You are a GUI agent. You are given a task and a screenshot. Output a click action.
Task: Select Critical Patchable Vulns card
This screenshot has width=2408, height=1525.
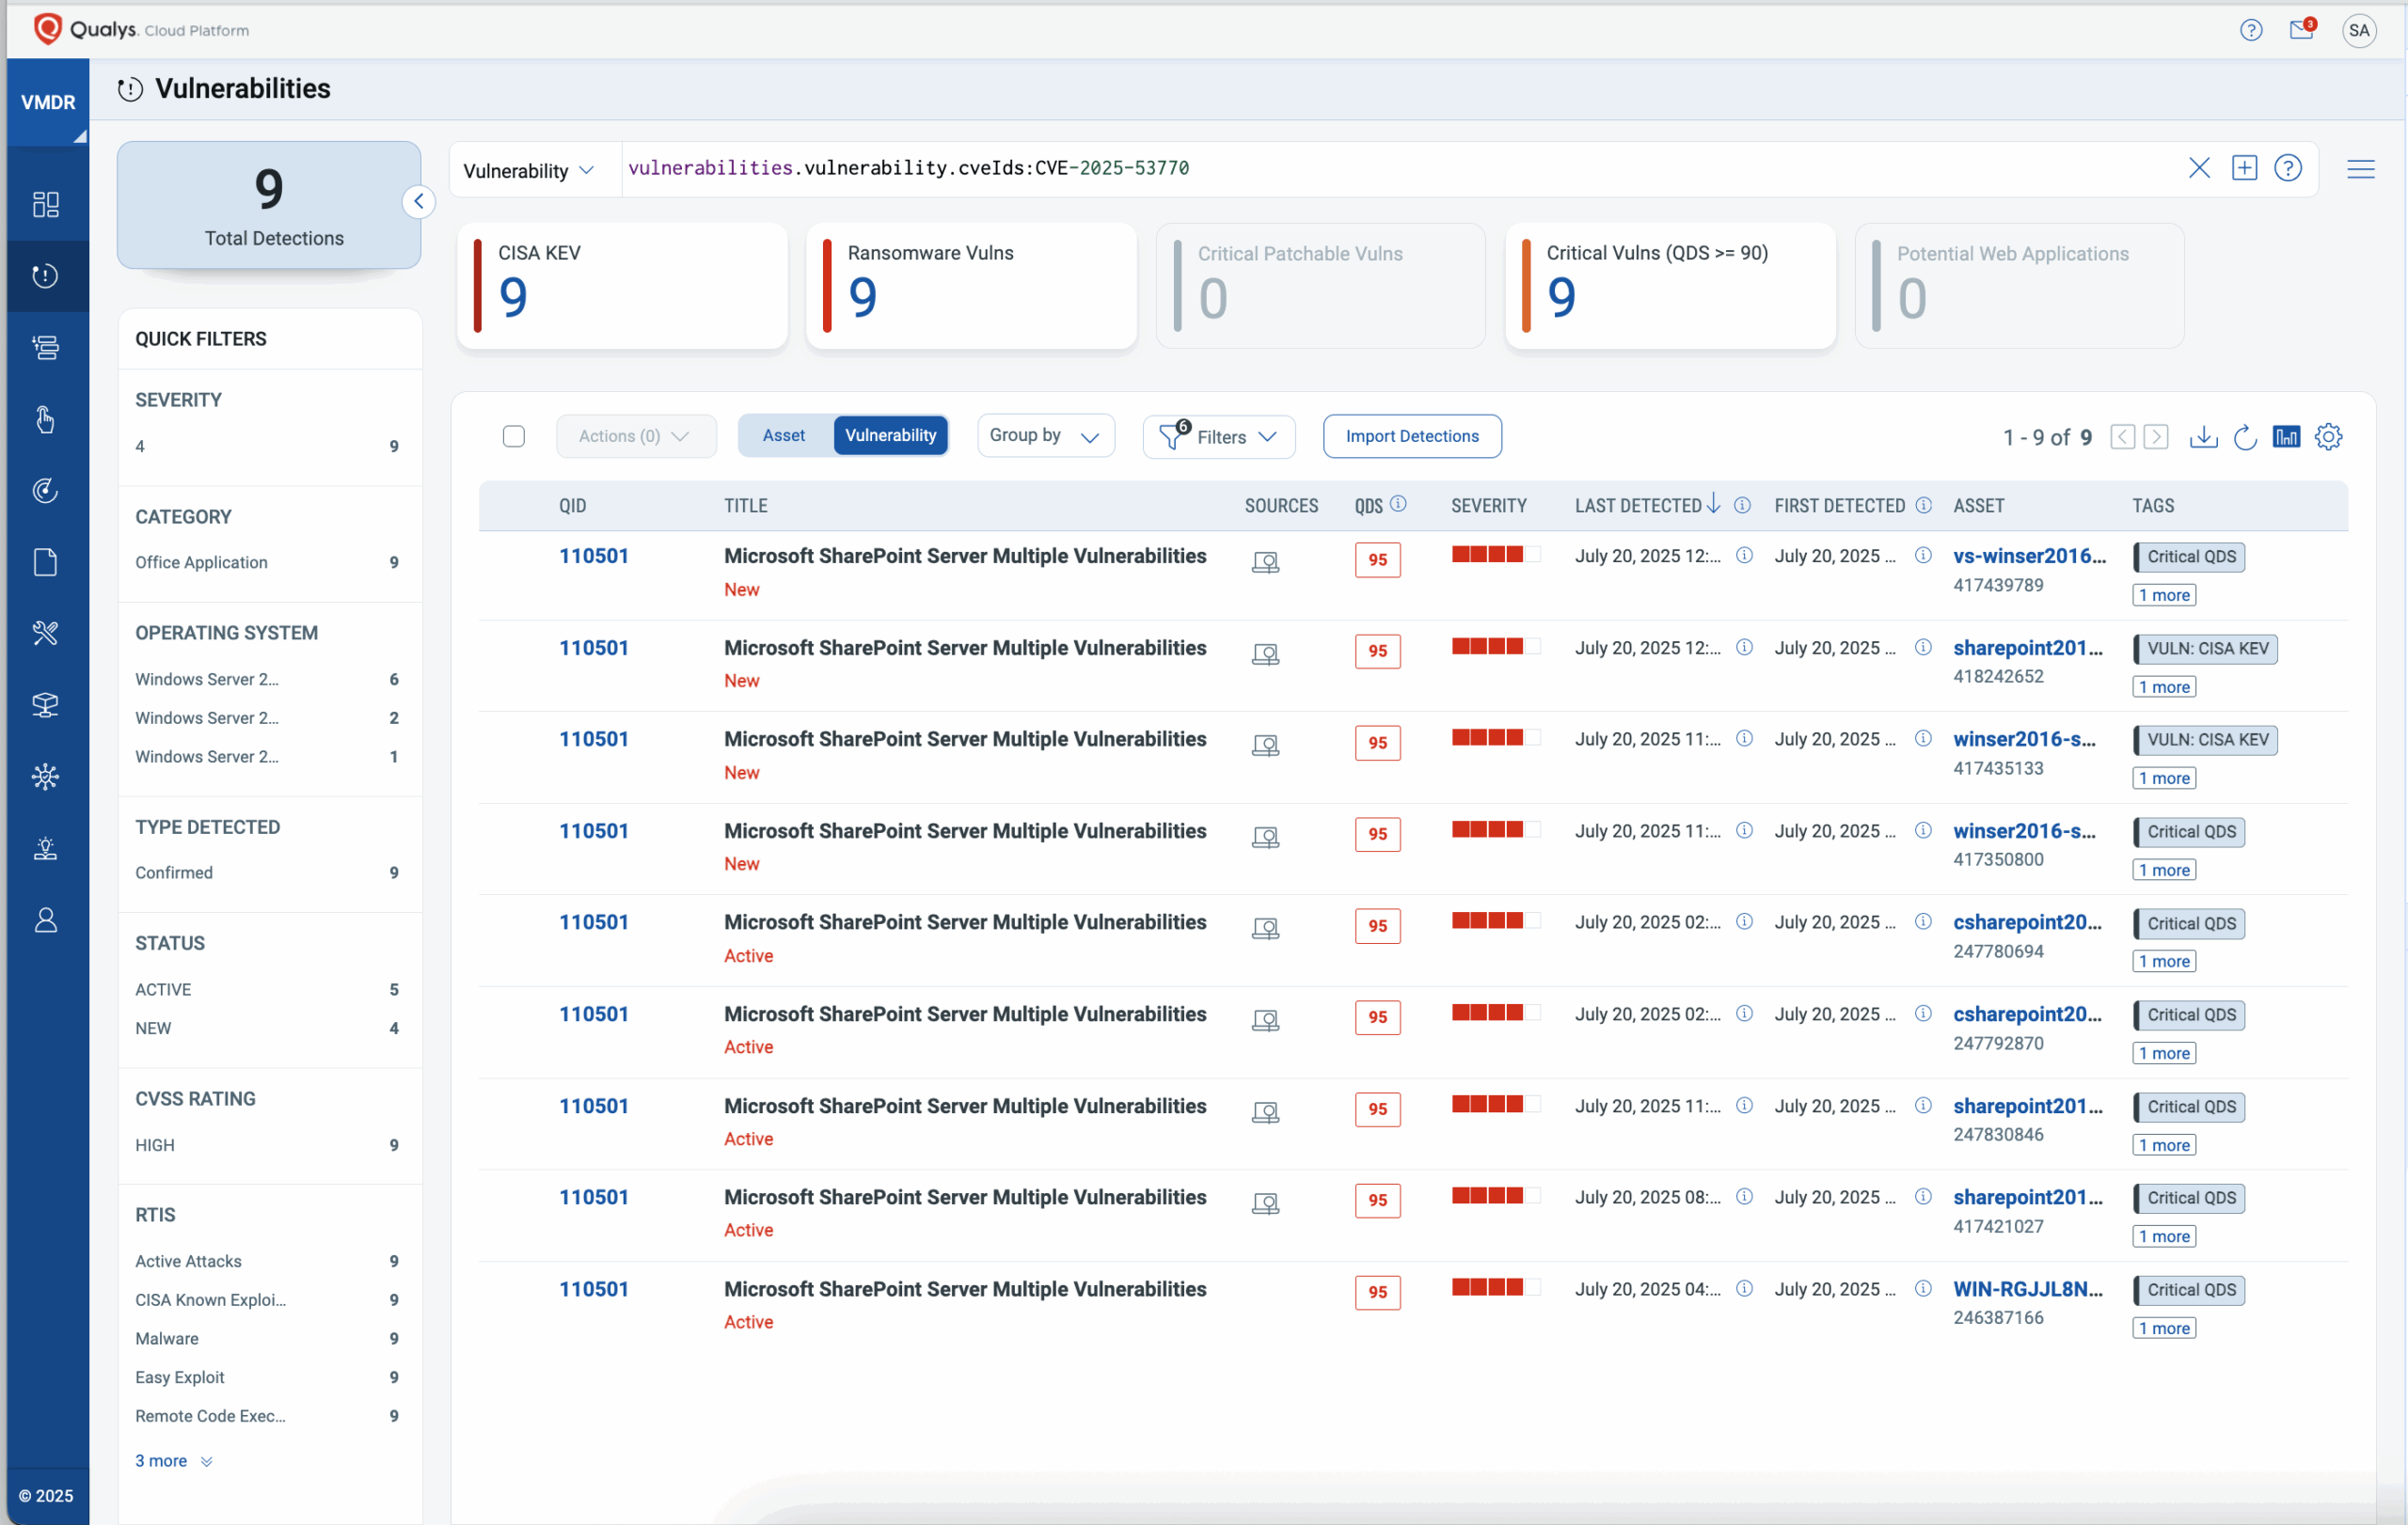click(1320, 286)
